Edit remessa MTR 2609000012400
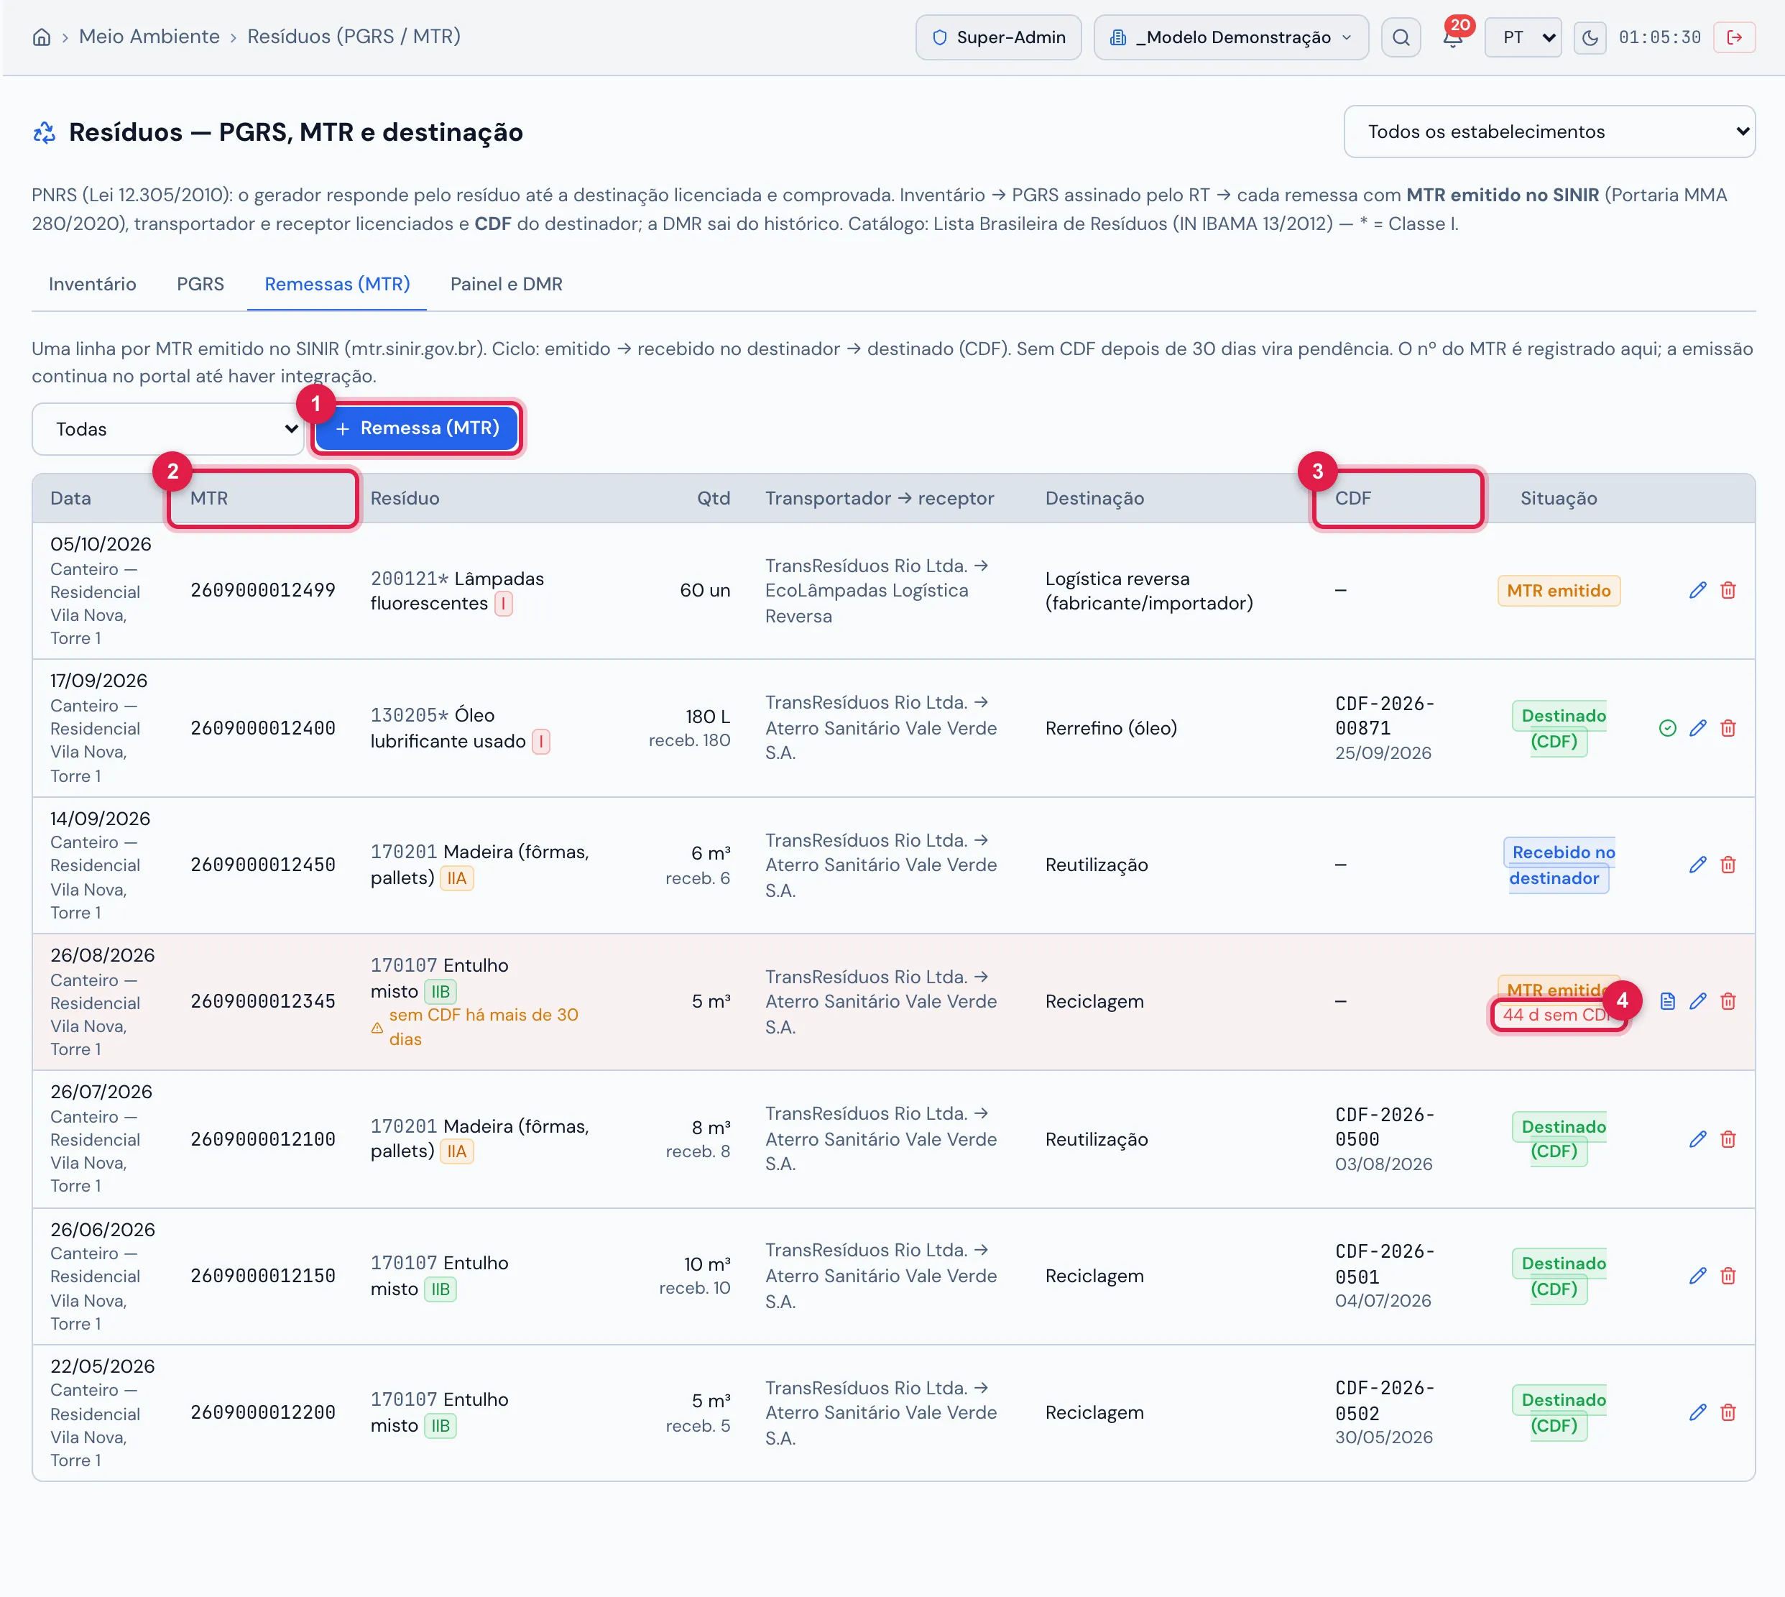The height and width of the screenshot is (1597, 1785). 1697,728
